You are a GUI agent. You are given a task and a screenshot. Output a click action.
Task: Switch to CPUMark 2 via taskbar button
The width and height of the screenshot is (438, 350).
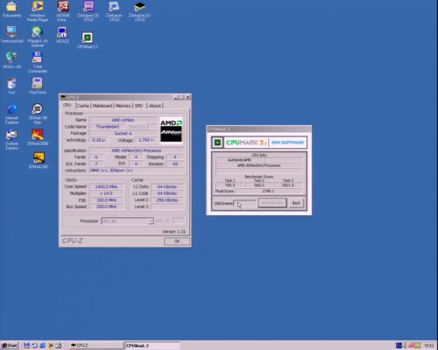[152, 346]
